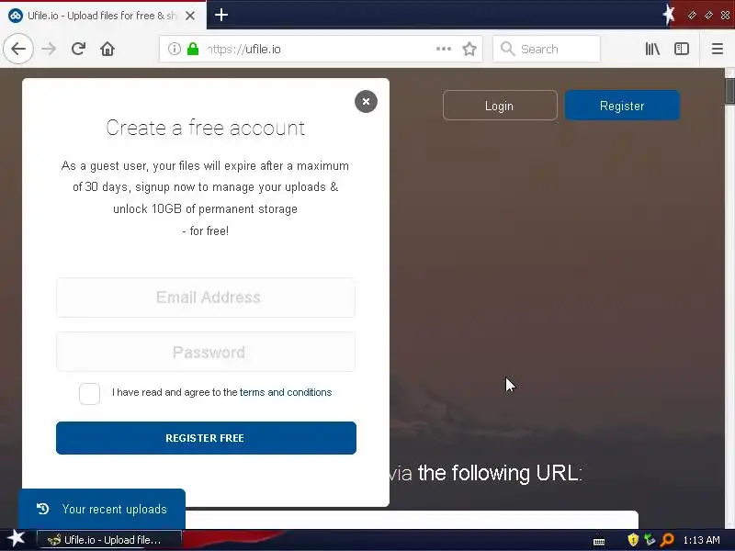Viewport: 735px width, 551px height.
Task: Click the REGISTER FREE button
Action: click(x=206, y=438)
